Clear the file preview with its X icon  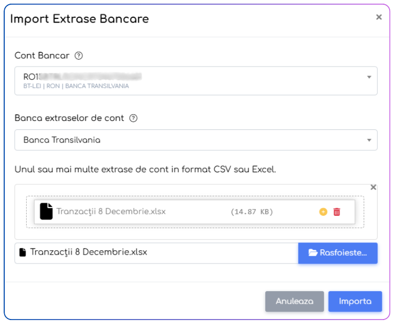[x=373, y=187]
